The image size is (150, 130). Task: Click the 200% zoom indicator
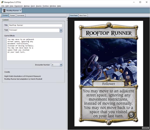point(145,128)
